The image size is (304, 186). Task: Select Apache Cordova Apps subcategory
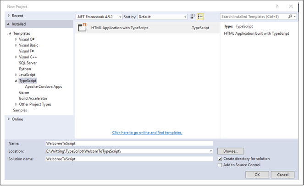tap(44, 86)
